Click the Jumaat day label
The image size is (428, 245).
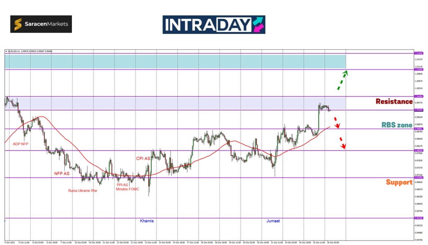pyautogui.click(x=273, y=220)
